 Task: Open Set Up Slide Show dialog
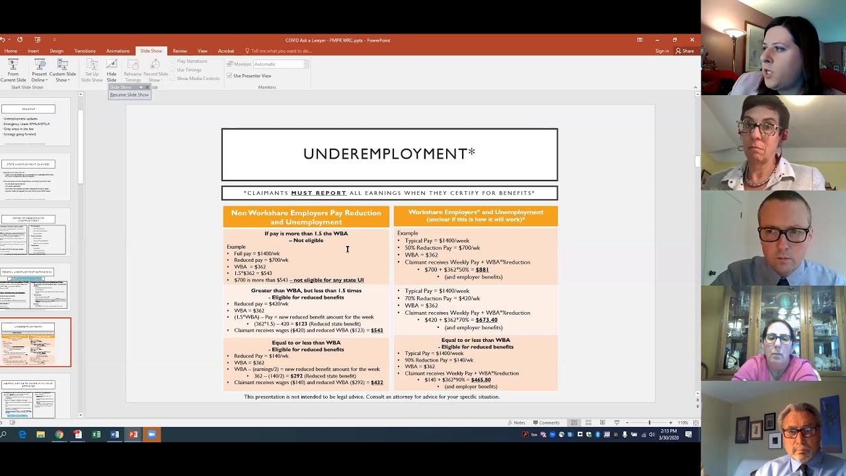[92, 70]
